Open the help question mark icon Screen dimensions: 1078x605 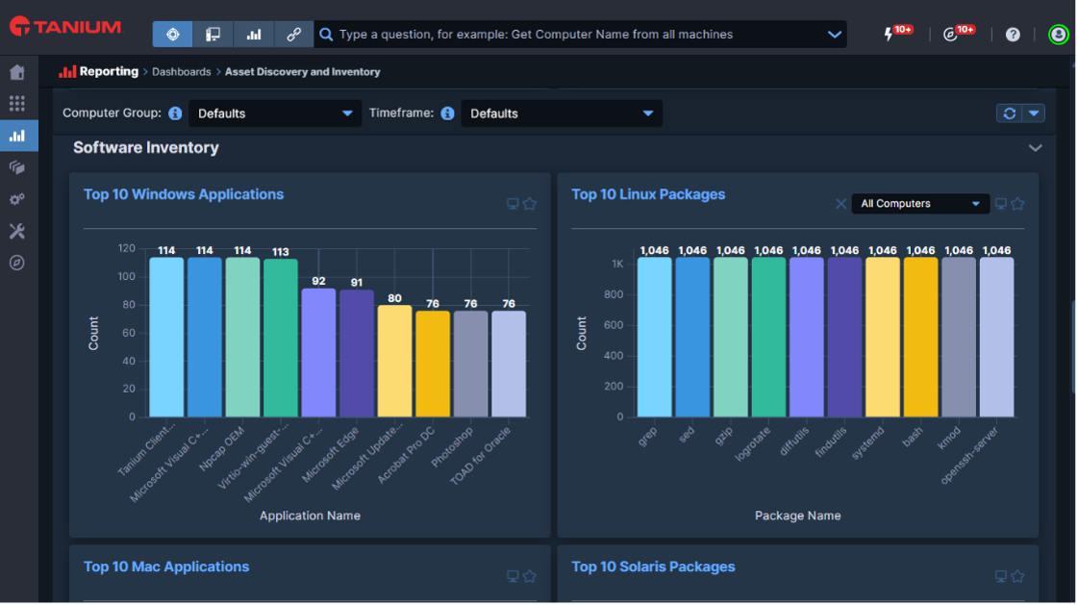coord(1013,35)
